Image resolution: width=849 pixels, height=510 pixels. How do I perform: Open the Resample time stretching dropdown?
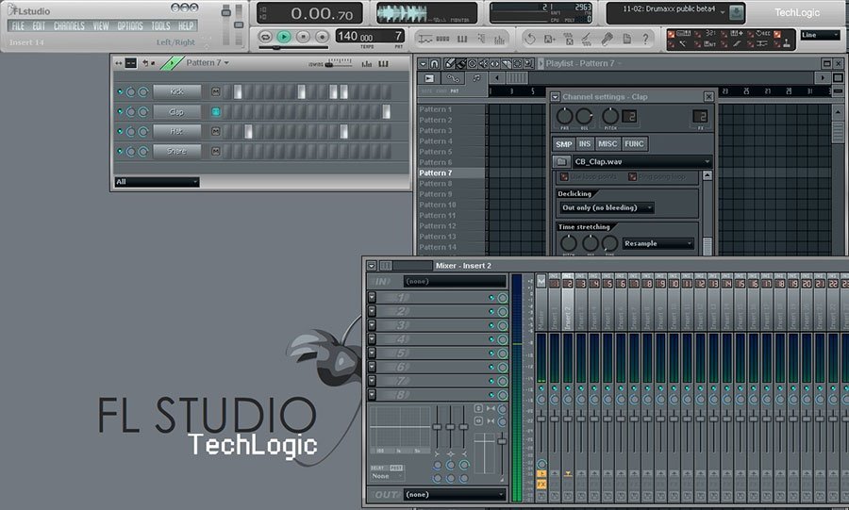tap(658, 243)
